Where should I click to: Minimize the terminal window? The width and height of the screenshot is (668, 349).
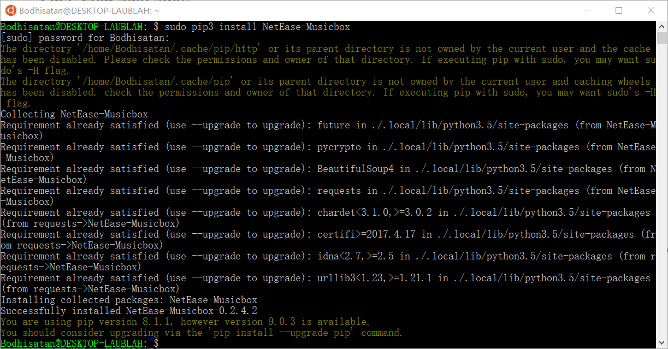[x=587, y=10]
